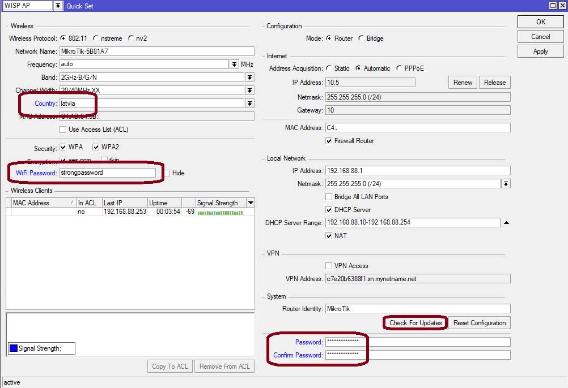This screenshot has height=388, width=568.
Task: Click the WiFi Password input field
Action: tap(107, 173)
